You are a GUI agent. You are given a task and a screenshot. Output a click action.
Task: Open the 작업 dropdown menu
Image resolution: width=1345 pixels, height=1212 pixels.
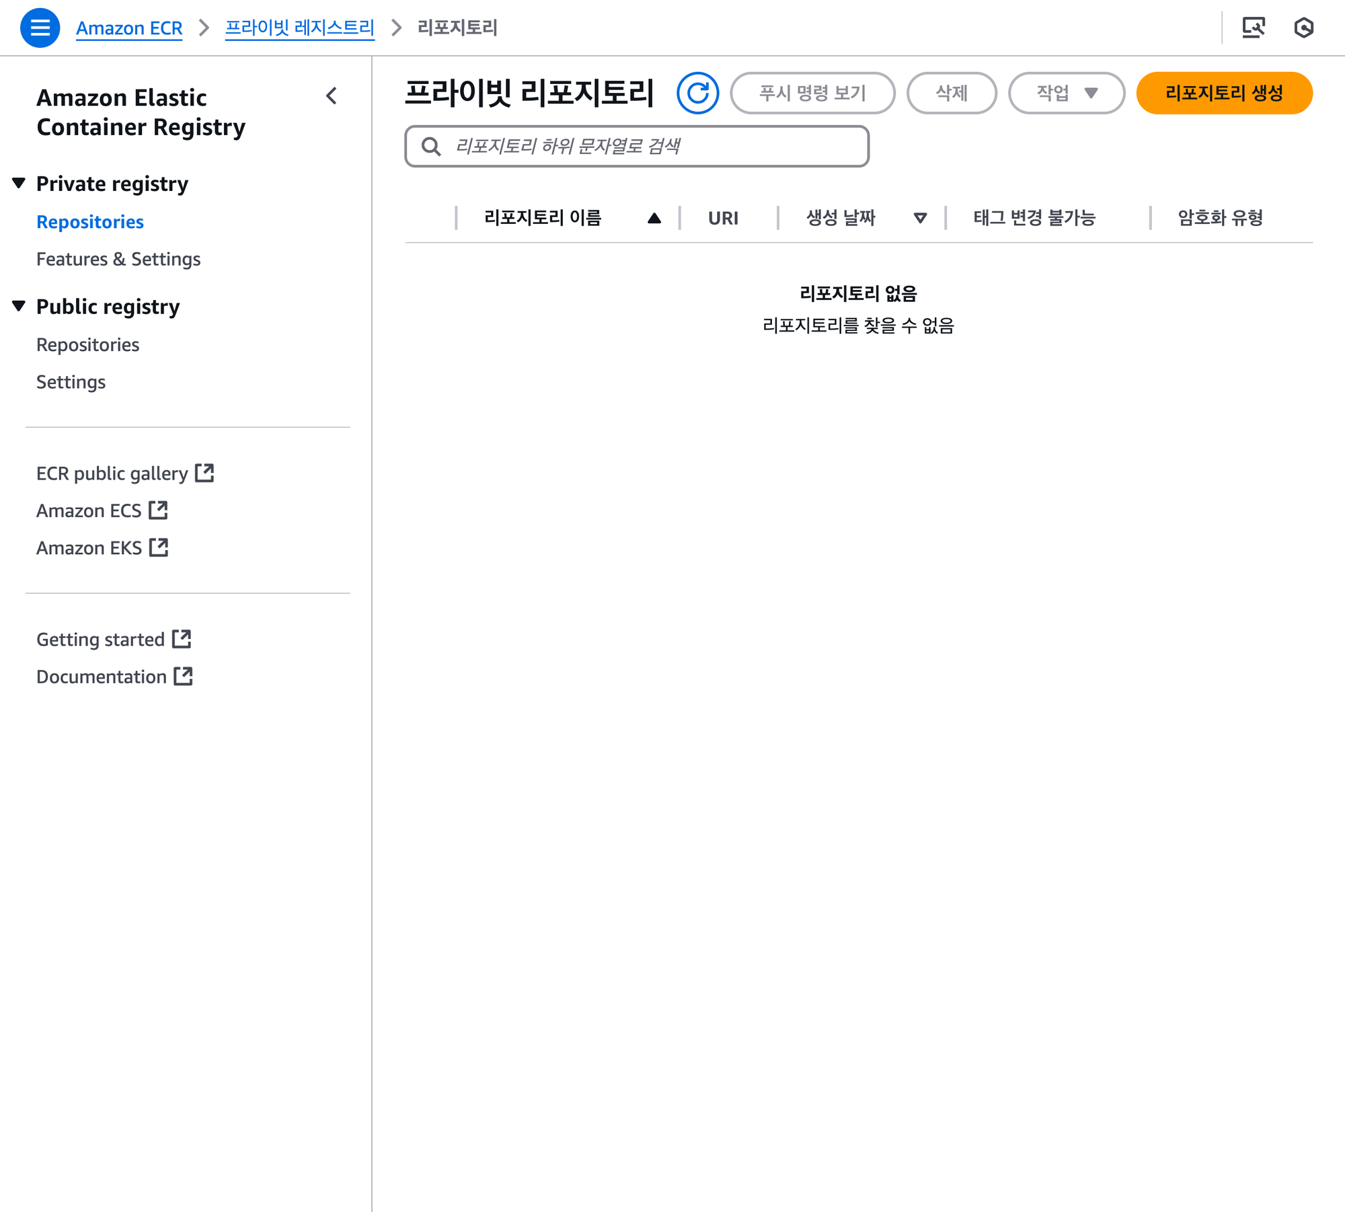(1067, 93)
